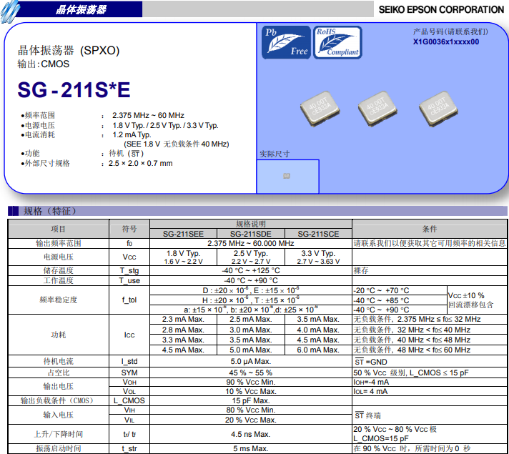Image resolution: width=509 pixels, height=454 pixels.
Task: Click the 实际尺寸 label
Action: click(x=274, y=154)
